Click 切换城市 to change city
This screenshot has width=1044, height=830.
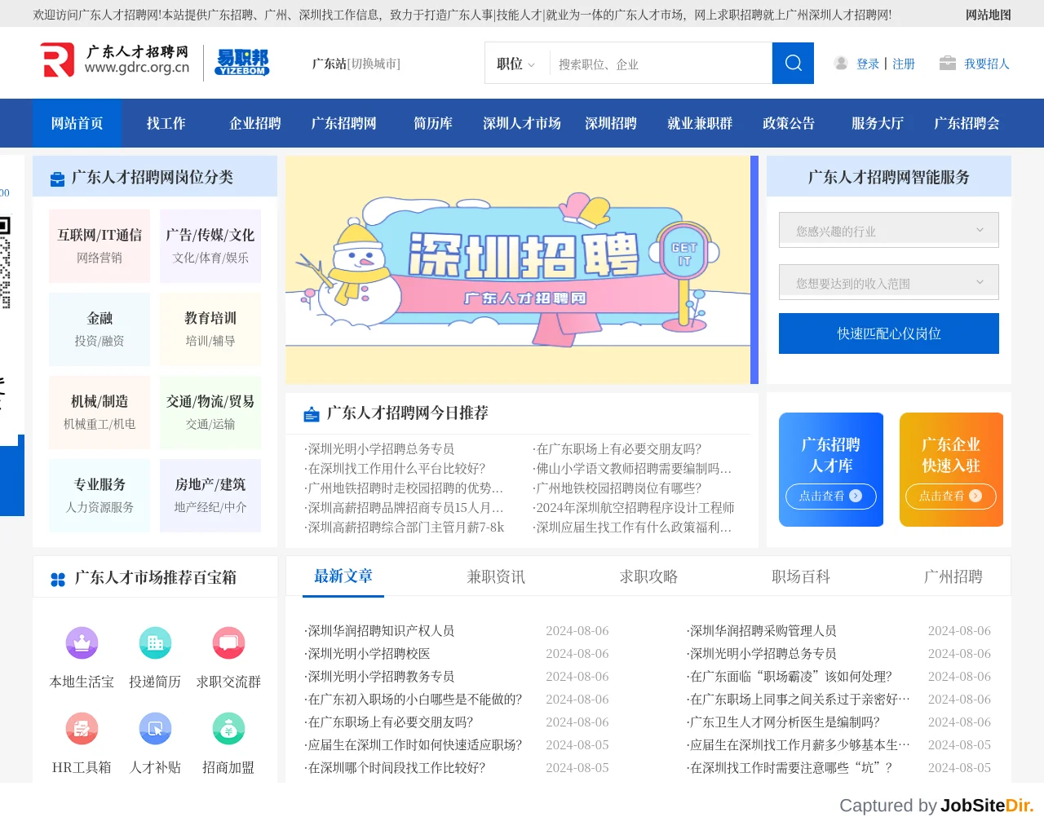pyautogui.click(x=374, y=64)
